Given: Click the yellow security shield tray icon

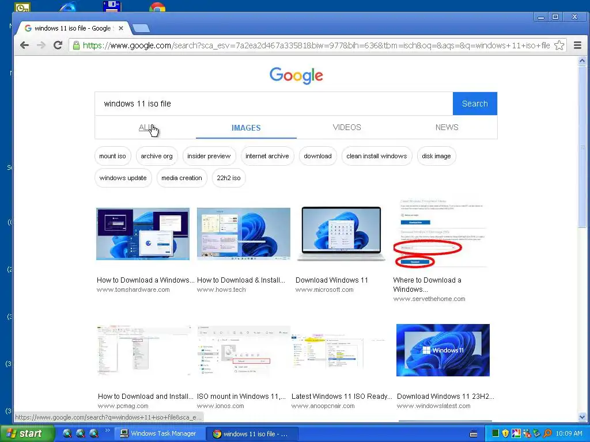Looking at the screenshot, I should click(505, 433).
